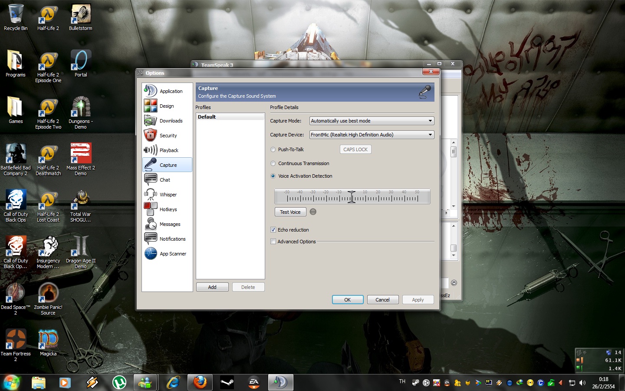Click the voice activation level slider
The width and height of the screenshot is (625, 391).
tap(352, 197)
